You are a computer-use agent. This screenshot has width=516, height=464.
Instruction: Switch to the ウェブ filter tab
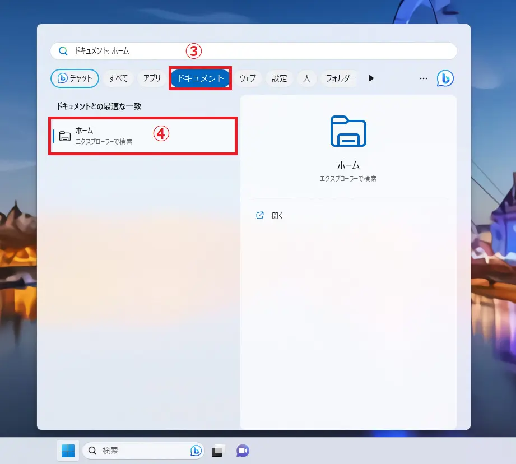(248, 78)
